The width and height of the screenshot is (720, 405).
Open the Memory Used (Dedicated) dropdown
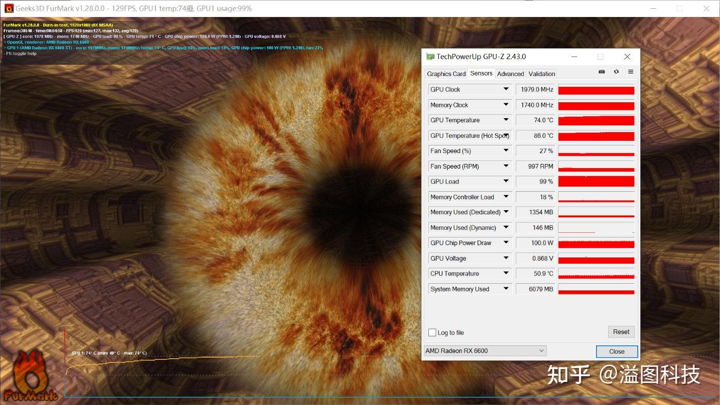tap(506, 212)
